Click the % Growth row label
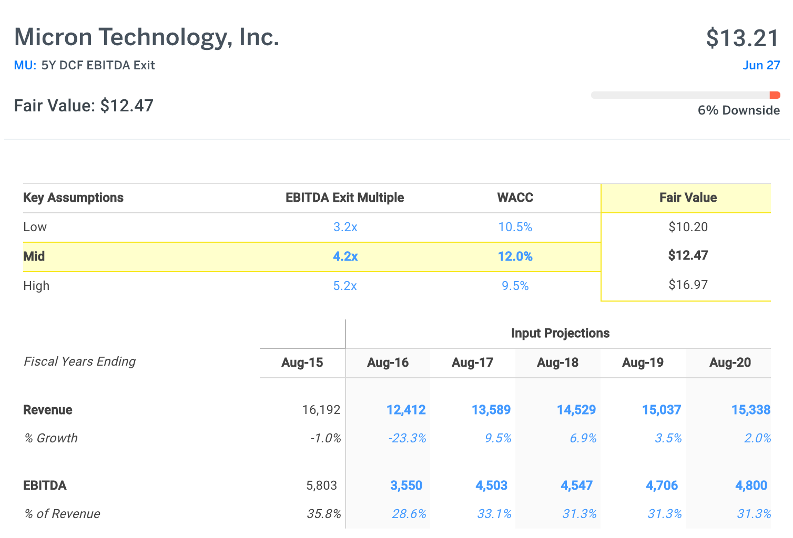 tap(51, 438)
